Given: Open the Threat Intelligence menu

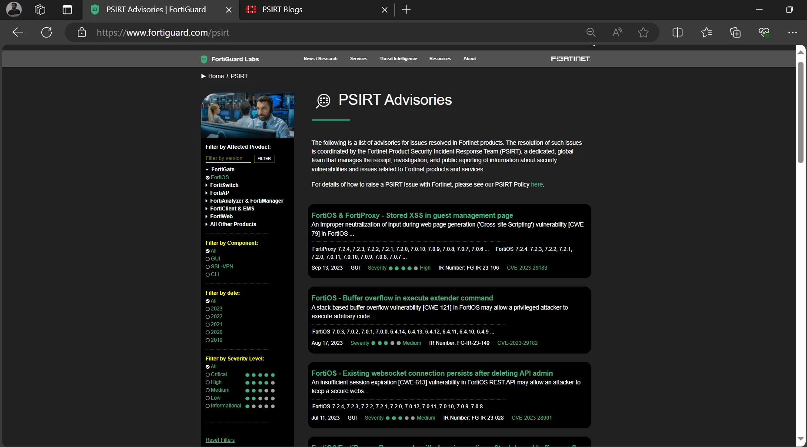Looking at the screenshot, I should 398,59.
